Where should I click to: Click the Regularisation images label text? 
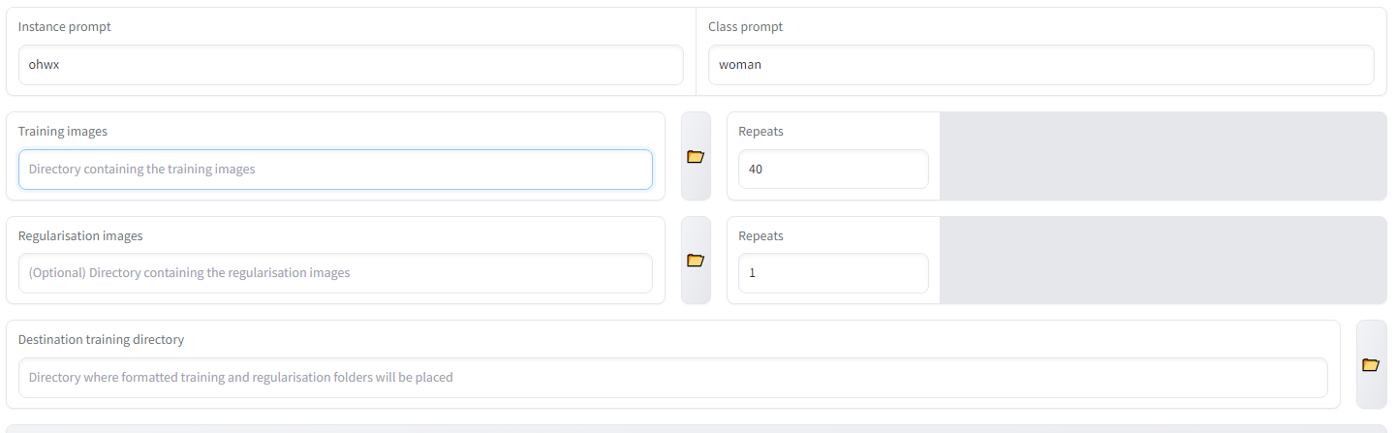coord(80,235)
